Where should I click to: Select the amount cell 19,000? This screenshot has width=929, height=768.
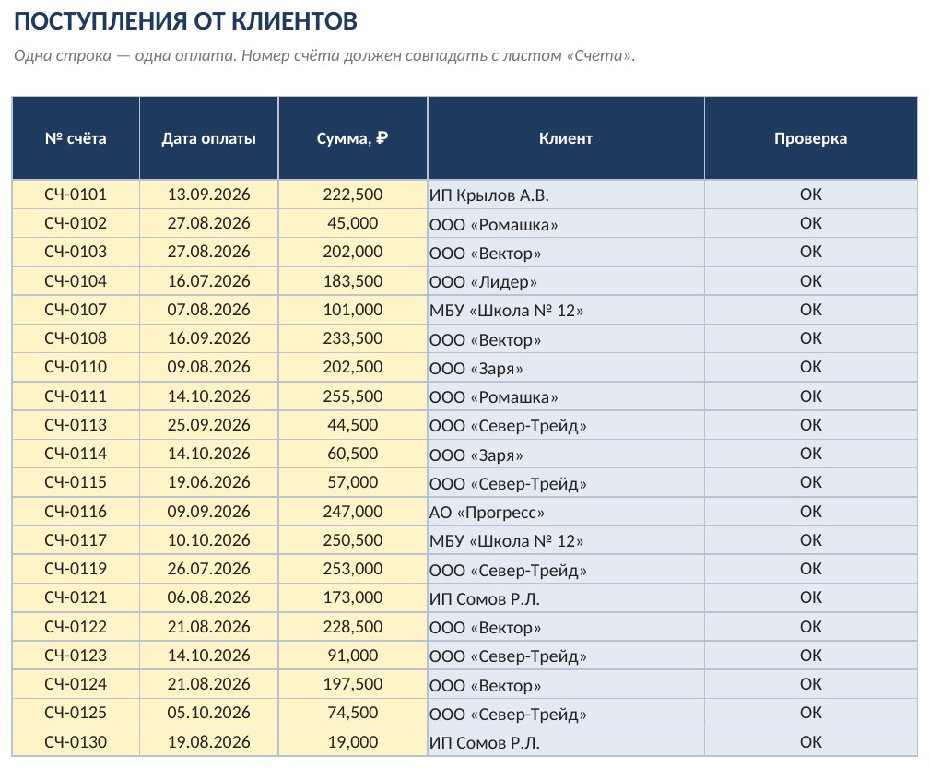pyautogui.click(x=352, y=742)
